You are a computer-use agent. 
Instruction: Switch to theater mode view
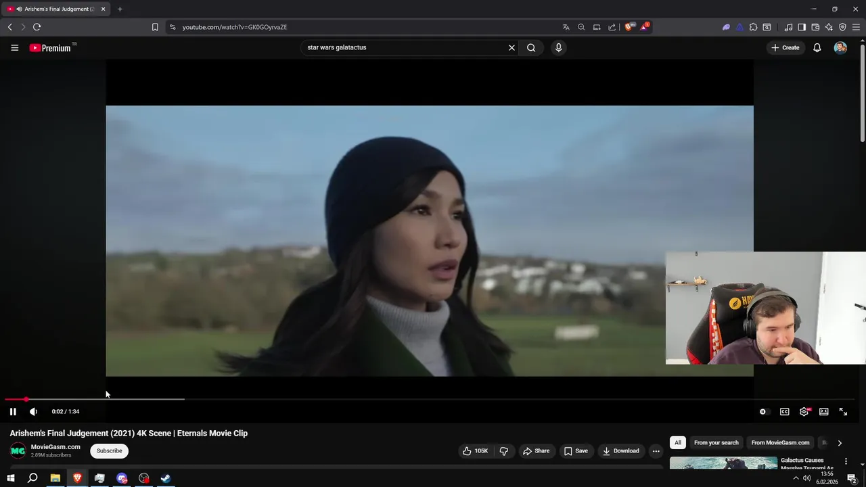[823, 411]
